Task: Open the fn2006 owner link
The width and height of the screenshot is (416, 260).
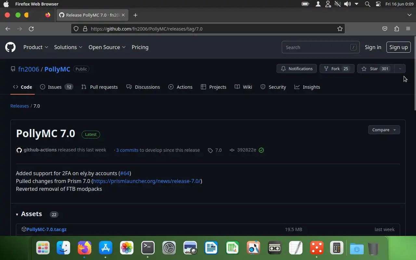Action: [29, 69]
